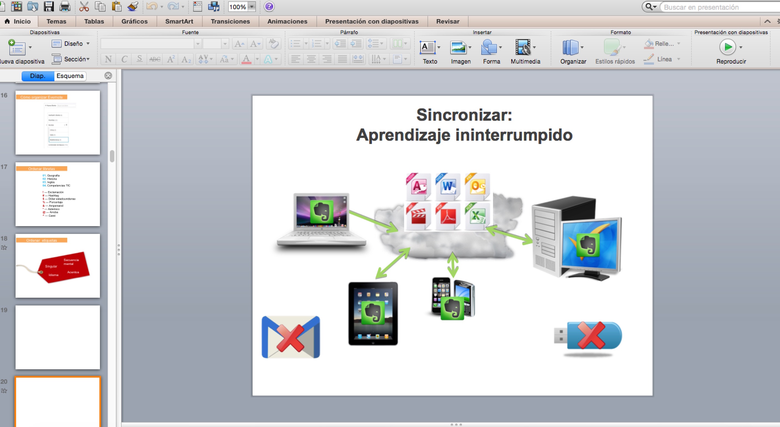This screenshot has width=780, height=427.
Task: Click the Multimedia insert icon
Action: pos(523,47)
